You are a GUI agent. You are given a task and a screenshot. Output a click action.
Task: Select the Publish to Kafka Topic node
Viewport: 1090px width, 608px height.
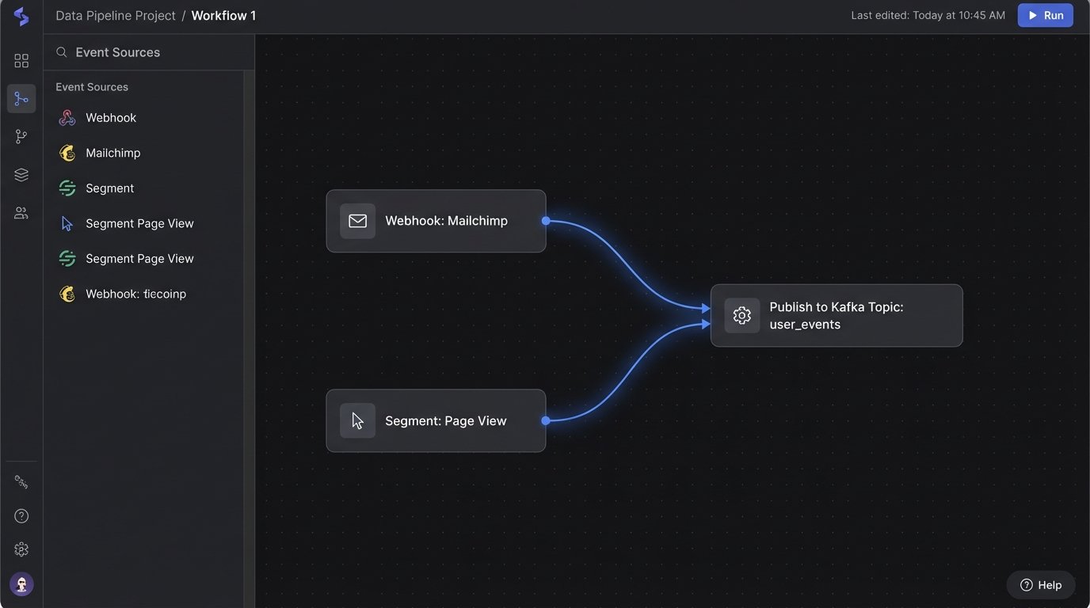point(836,316)
